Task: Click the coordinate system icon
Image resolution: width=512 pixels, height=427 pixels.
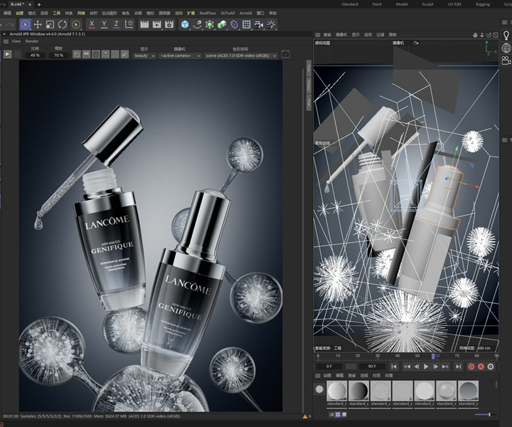Action: 129,24
